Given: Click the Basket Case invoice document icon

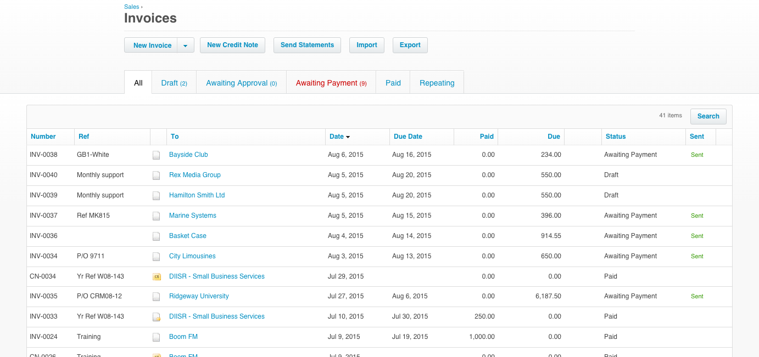Looking at the screenshot, I should [x=157, y=236].
